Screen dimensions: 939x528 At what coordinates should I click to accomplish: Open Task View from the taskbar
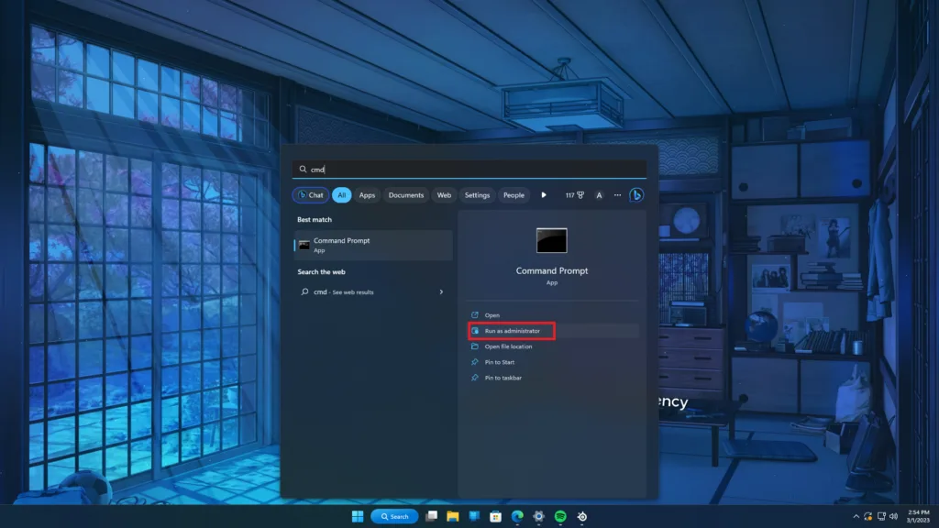pos(431,516)
